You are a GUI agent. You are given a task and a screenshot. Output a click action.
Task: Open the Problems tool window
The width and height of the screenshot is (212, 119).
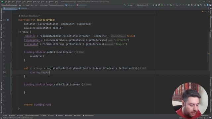(x=59, y=116)
